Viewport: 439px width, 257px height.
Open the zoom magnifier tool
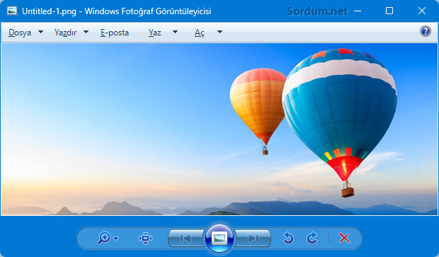pyautogui.click(x=104, y=239)
